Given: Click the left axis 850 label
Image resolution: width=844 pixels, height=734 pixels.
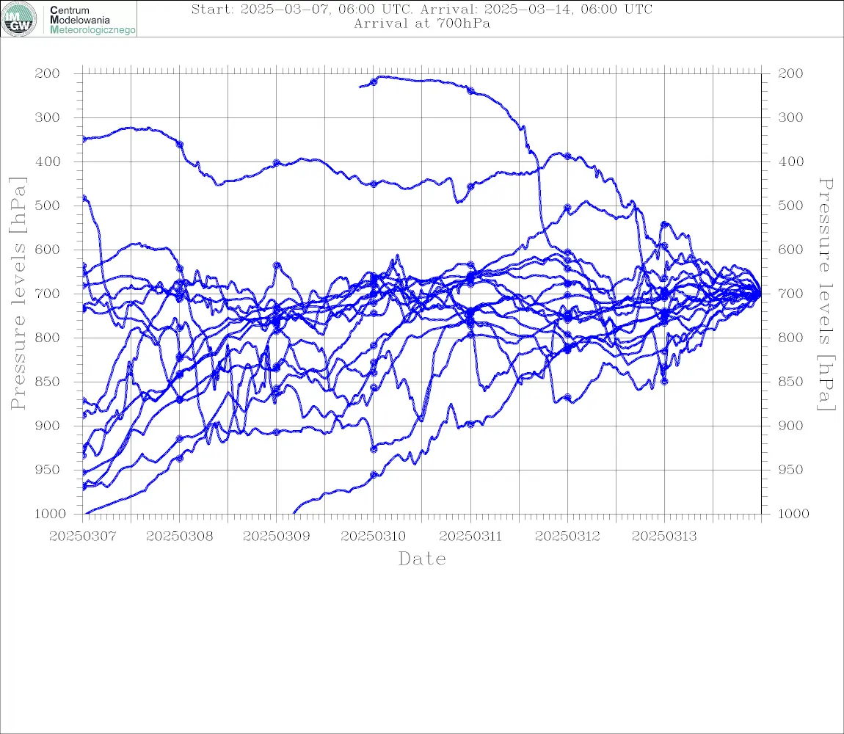Looking at the screenshot, I should click(48, 382).
